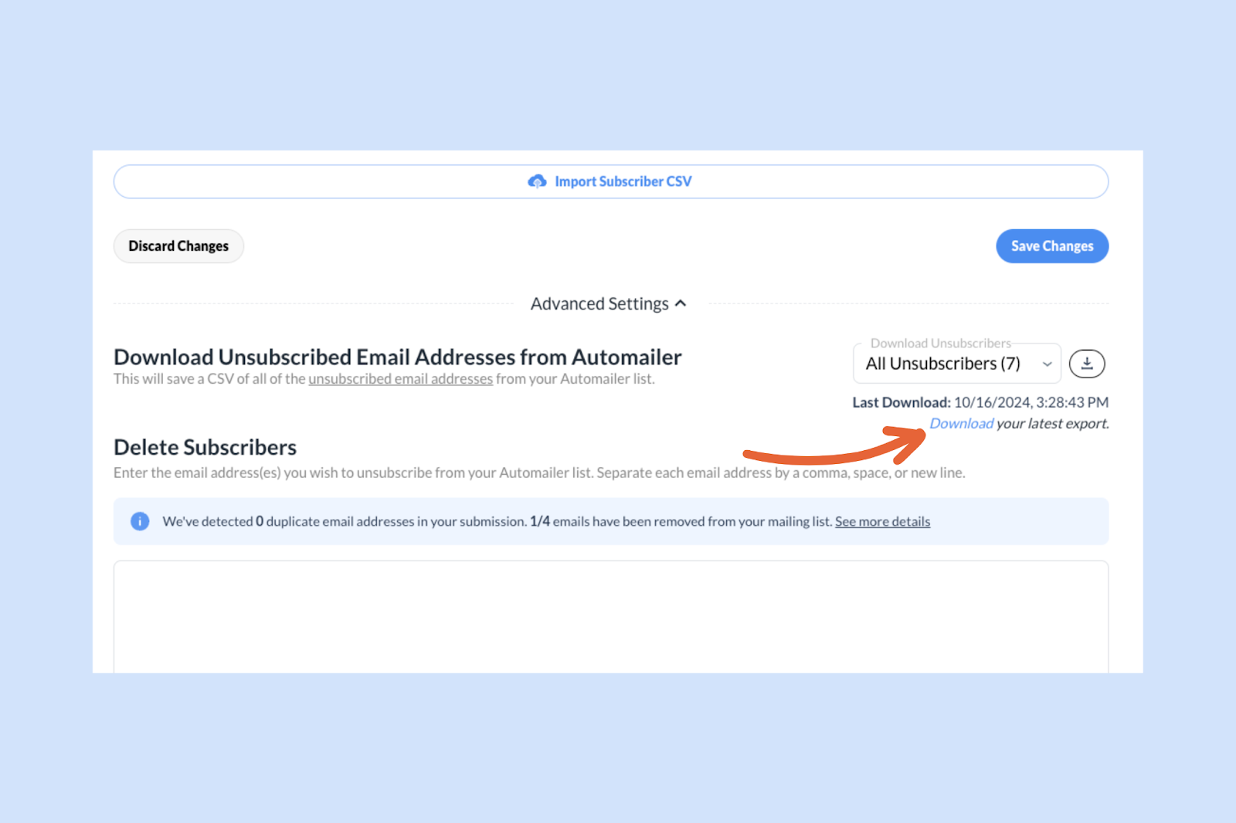Click the blue info icon in the duplicates banner
The image size is (1236, 823).
point(140,521)
